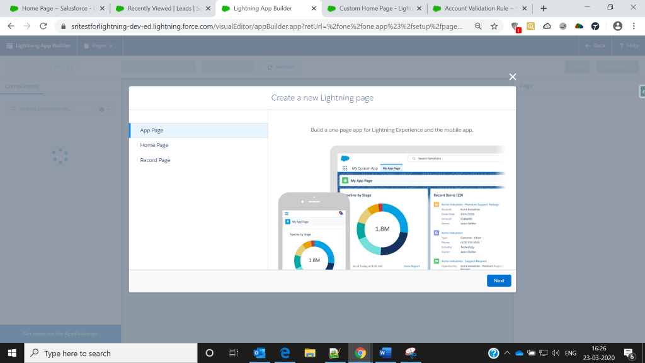Open Outlook from the taskbar
Viewport: 645px width, 363px height.
259,353
